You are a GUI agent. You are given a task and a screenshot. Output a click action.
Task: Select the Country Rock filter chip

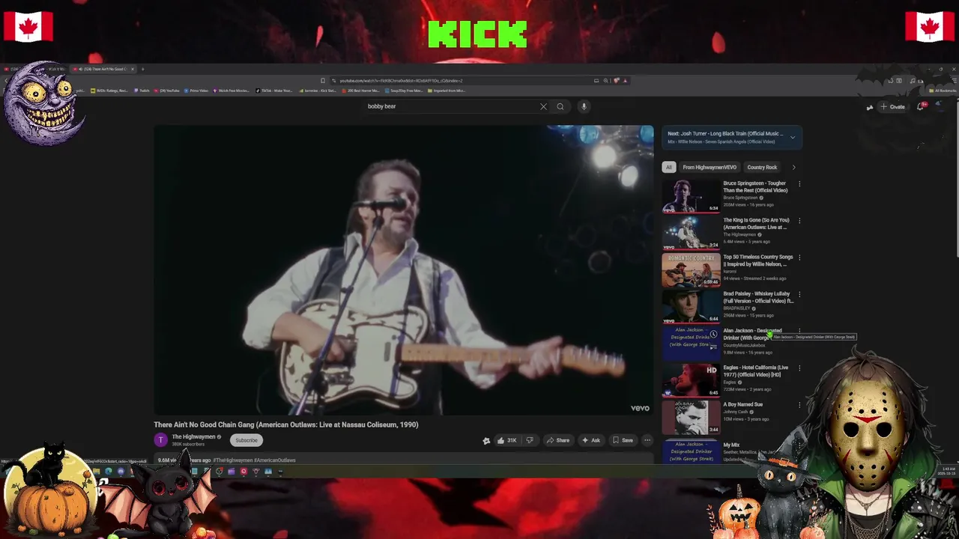(x=762, y=167)
